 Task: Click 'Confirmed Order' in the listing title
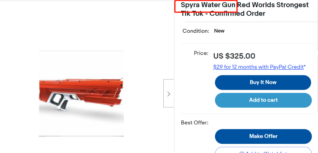coord(237,14)
